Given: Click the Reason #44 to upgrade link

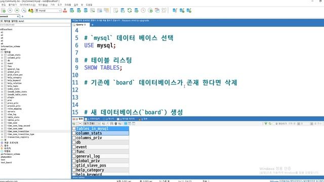Looking at the screenshot, I should 135,20.
